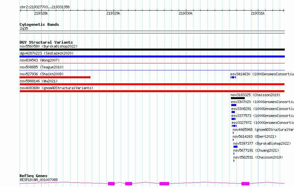Click the left arrow end of ruler
The width and height of the screenshot is (294, 187).
point(20,11)
